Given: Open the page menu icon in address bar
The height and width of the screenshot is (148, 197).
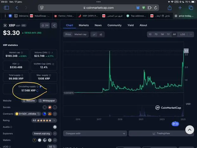Looking at the screenshot, I should (42, 8).
